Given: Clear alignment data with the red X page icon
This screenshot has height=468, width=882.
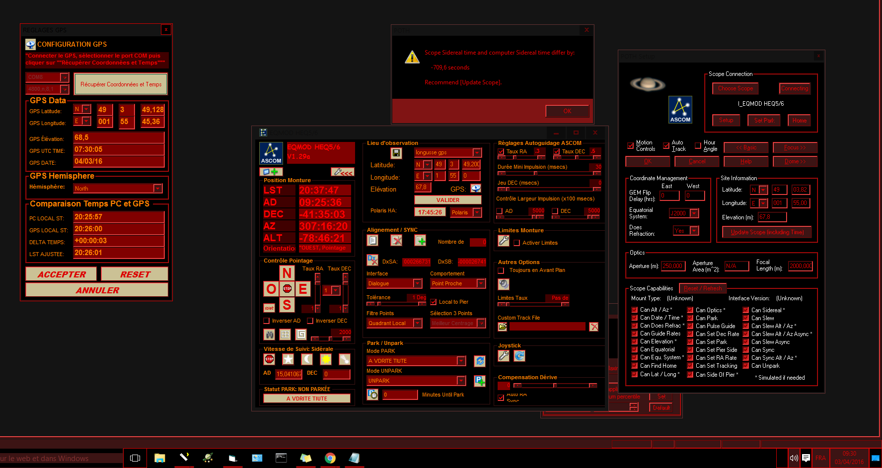Looking at the screenshot, I should (x=396, y=241).
